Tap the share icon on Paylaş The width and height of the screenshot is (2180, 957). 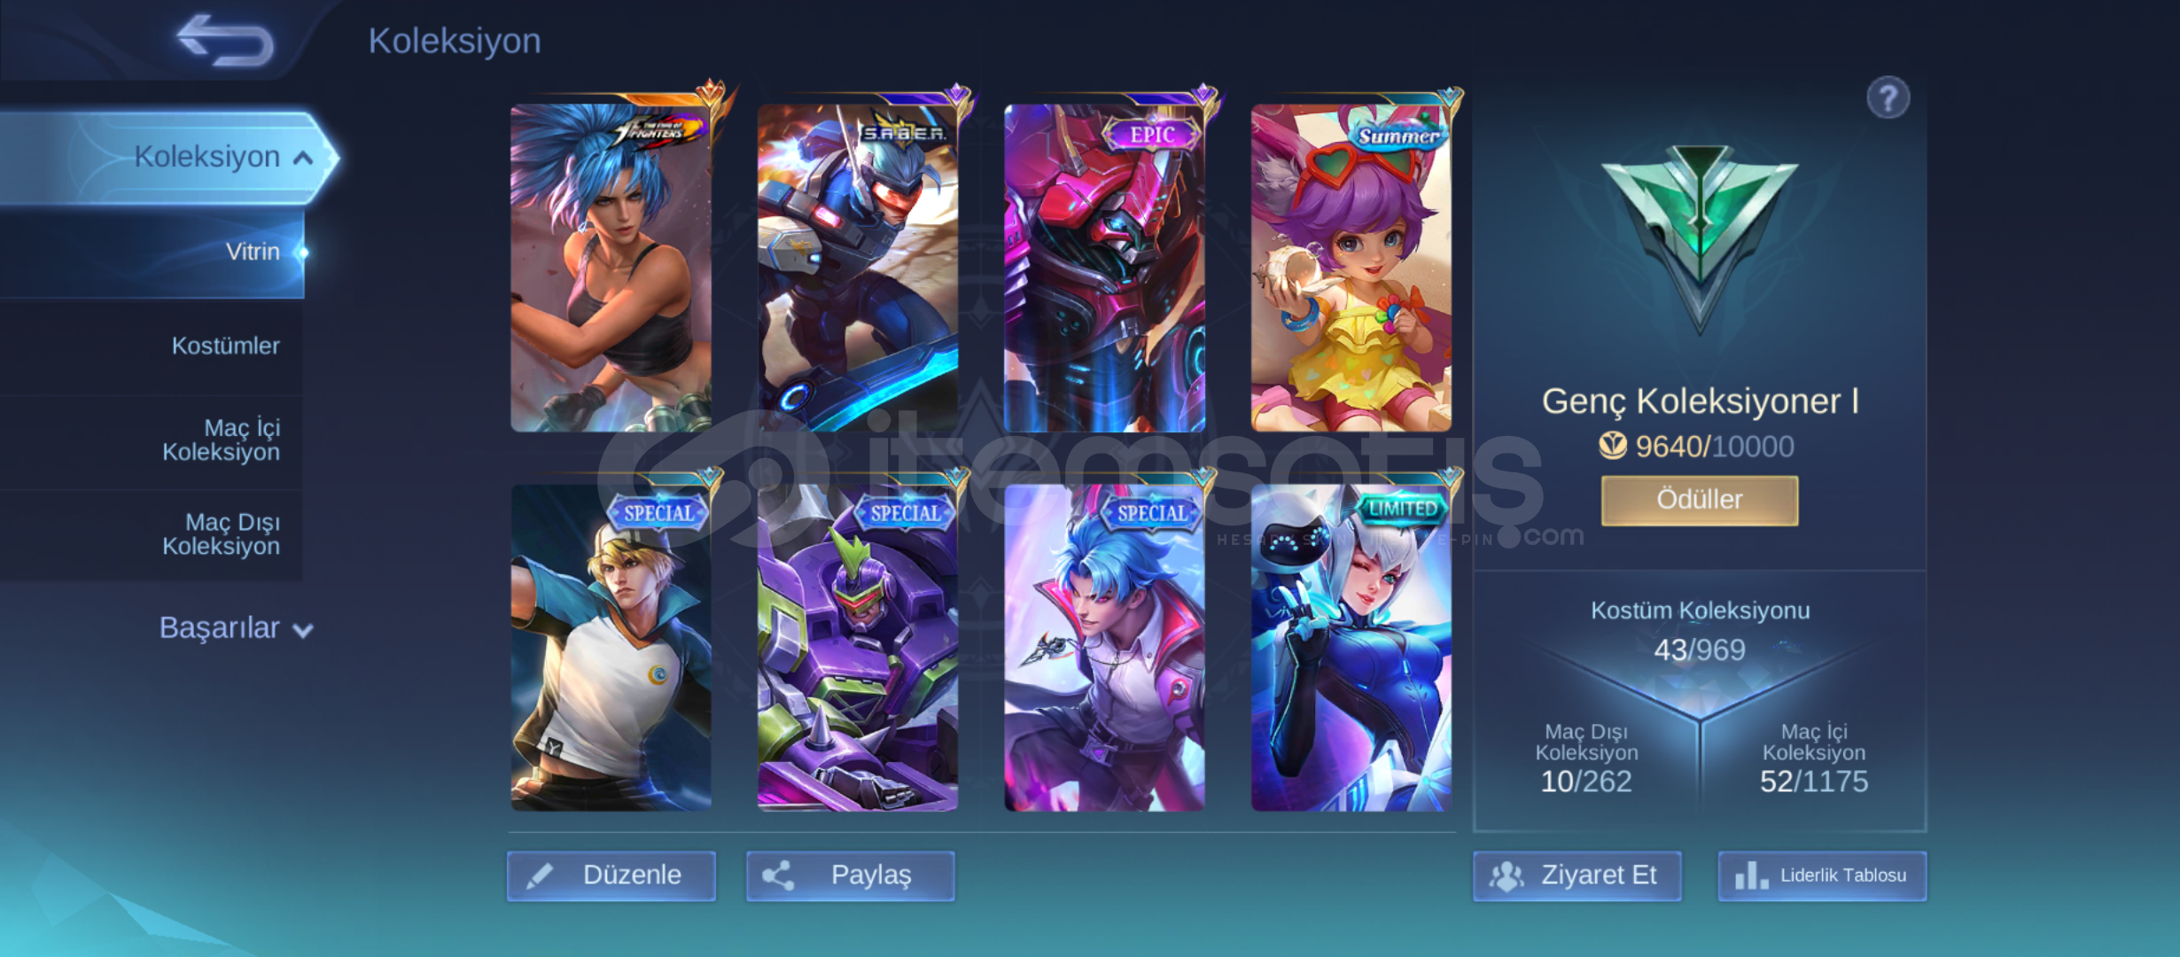778,875
